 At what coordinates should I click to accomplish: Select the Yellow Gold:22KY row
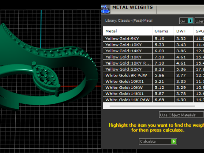click(x=153, y=69)
